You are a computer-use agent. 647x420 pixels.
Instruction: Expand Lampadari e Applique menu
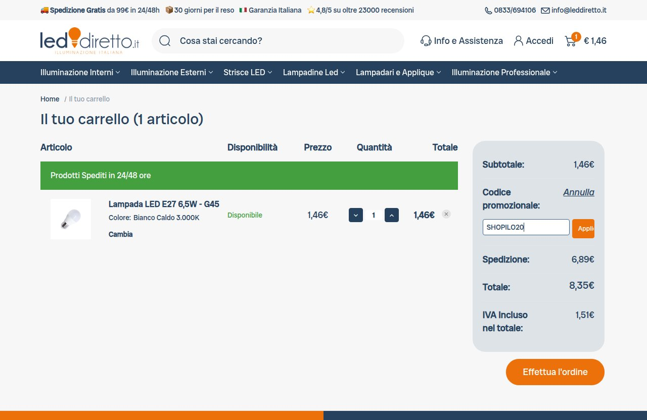[x=398, y=72]
